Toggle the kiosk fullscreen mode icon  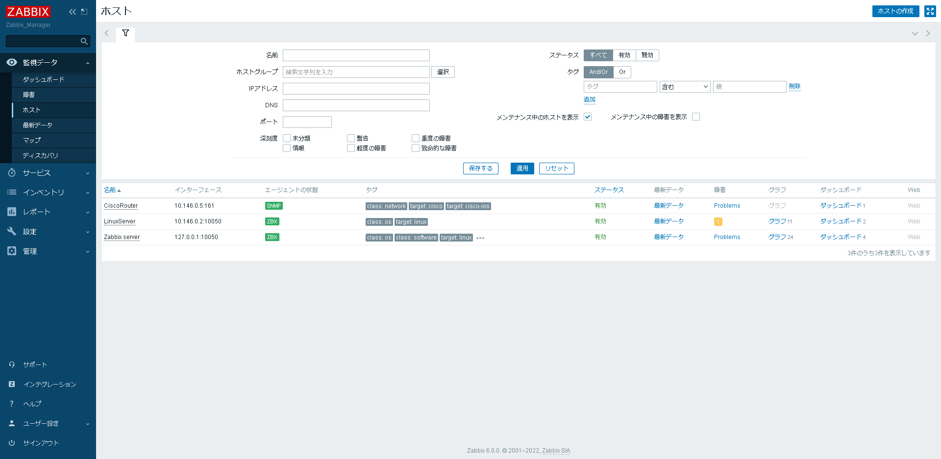pos(930,11)
